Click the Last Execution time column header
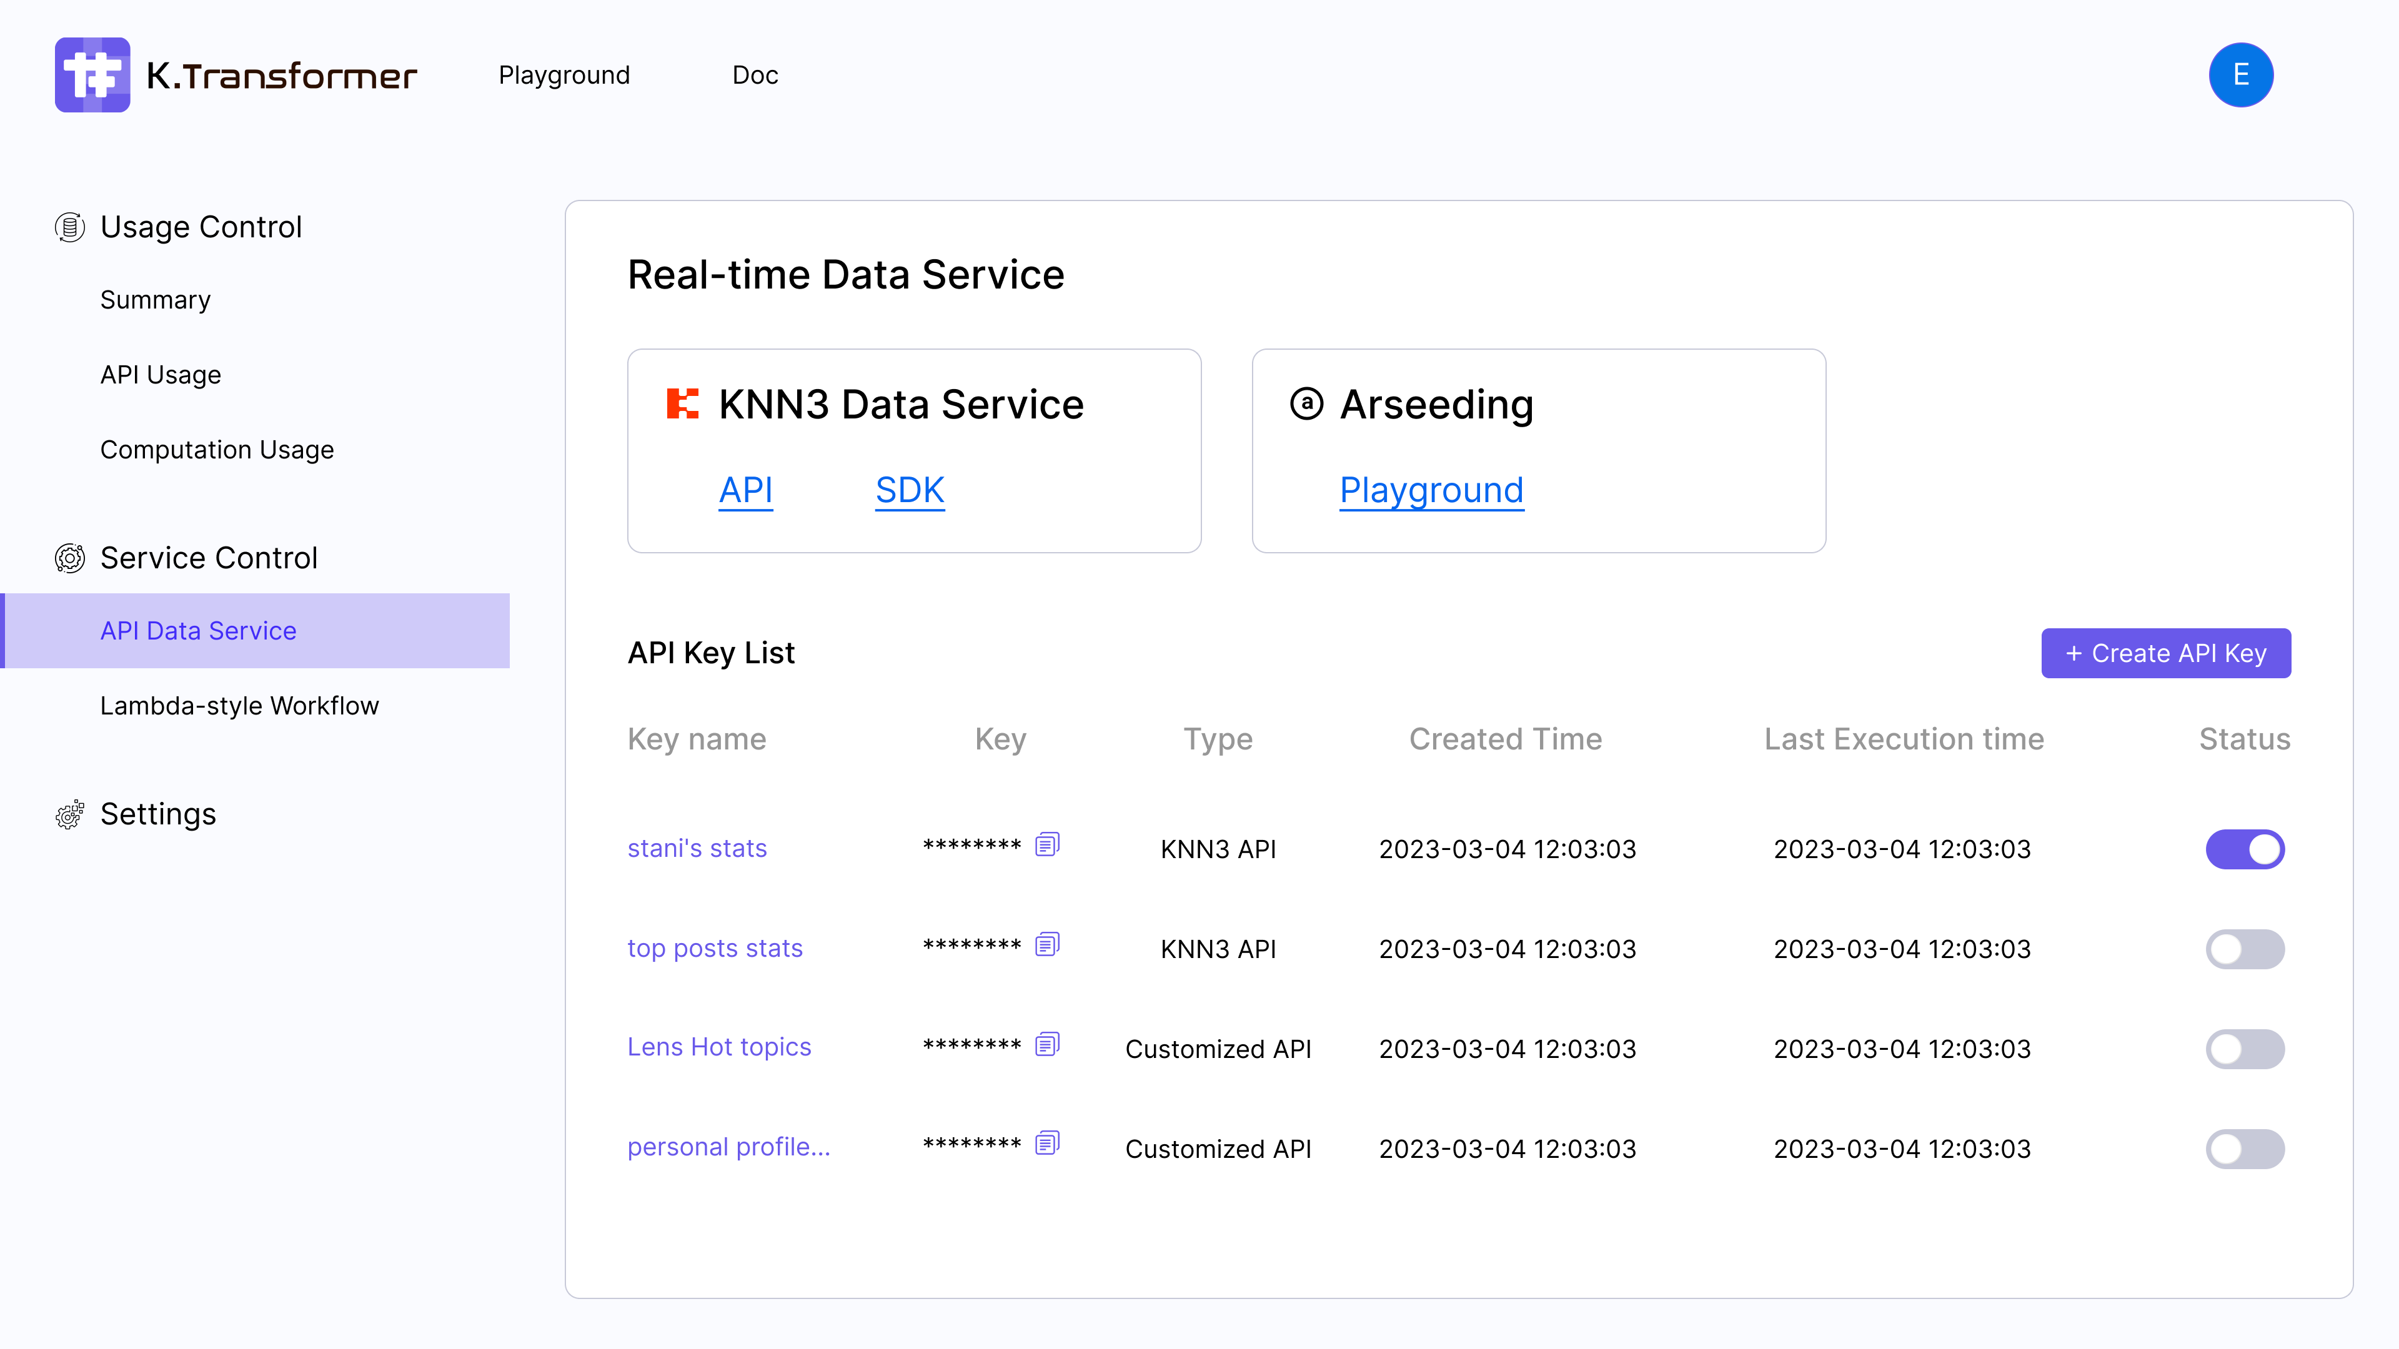 point(1904,739)
